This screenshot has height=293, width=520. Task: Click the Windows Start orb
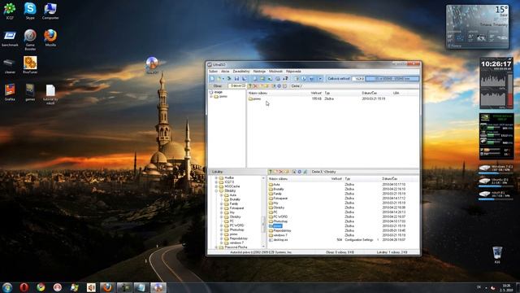7,287
